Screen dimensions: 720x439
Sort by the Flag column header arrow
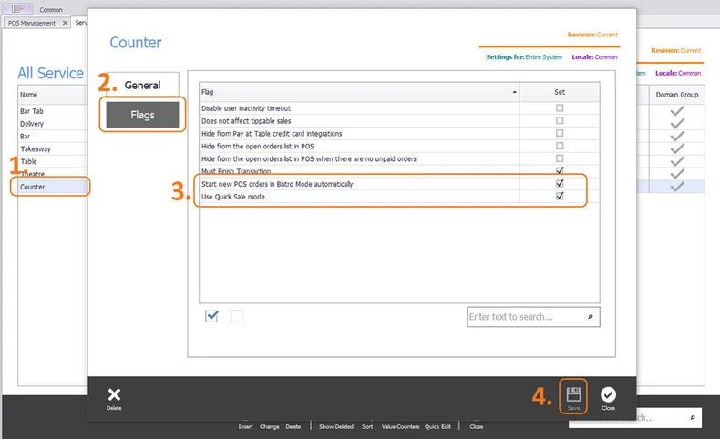[514, 92]
